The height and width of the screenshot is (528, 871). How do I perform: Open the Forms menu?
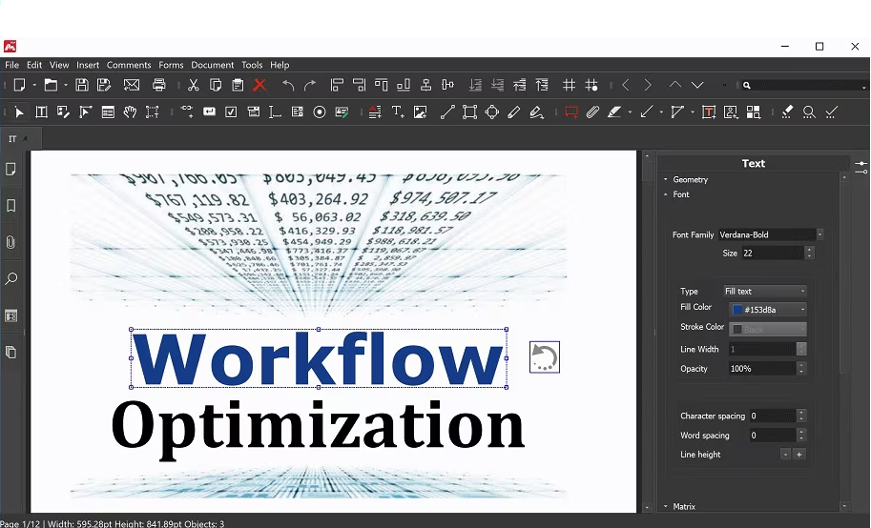point(171,65)
